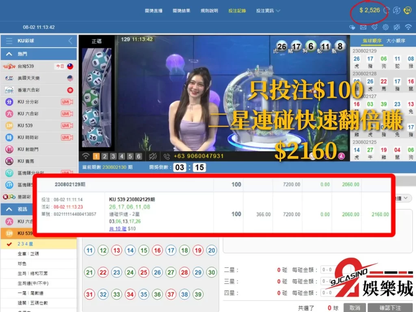Check the header Wi-Fi signal icon
416x312 pixels.
point(408,27)
